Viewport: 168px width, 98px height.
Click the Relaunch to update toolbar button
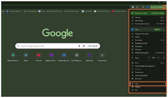(156, 7)
